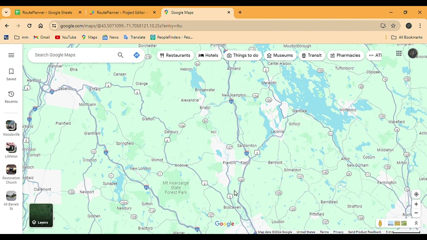
Task: View site information icon in address bar
Action: click(54, 26)
